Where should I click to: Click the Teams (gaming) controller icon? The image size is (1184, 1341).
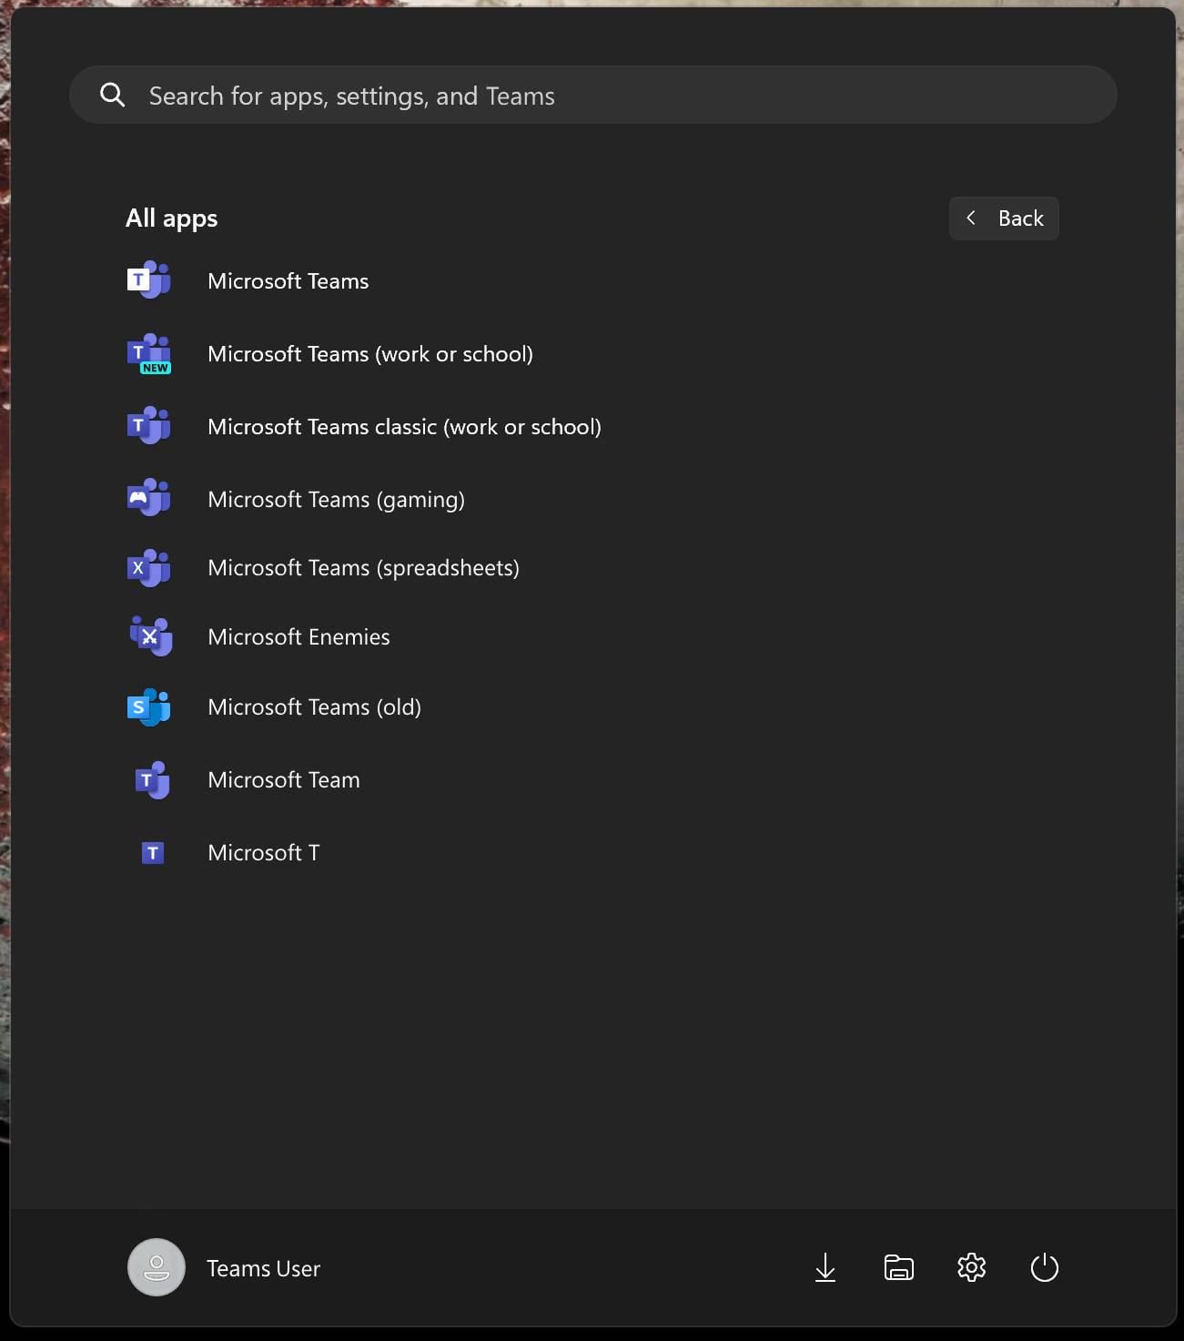[x=149, y=498]
